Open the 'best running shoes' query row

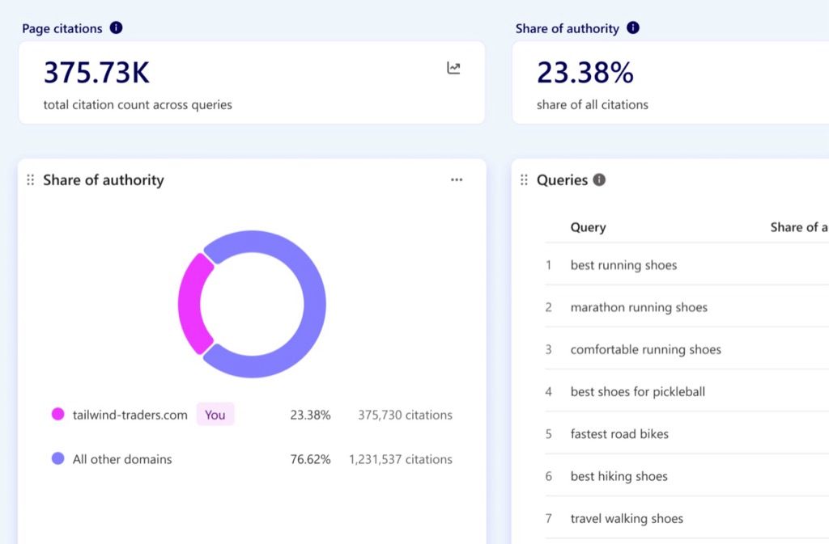(687, 265)
